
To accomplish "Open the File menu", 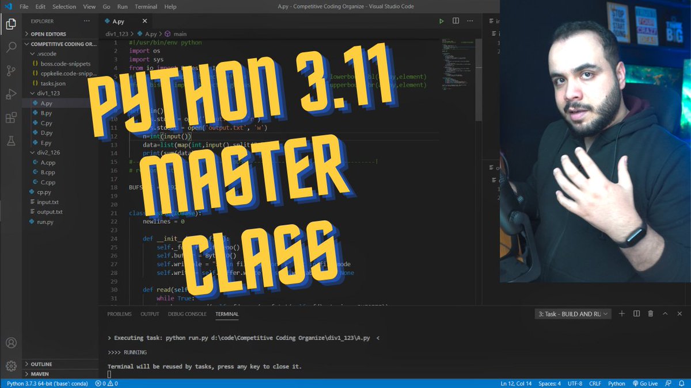I will [x=24, y=6].
